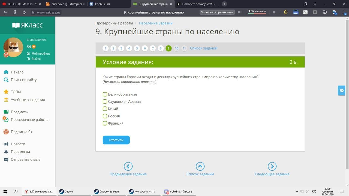Image resolution: width=349 pixels, height=196 pixels.
Task: Open previous task arrow circle icon
Action: 128,166
